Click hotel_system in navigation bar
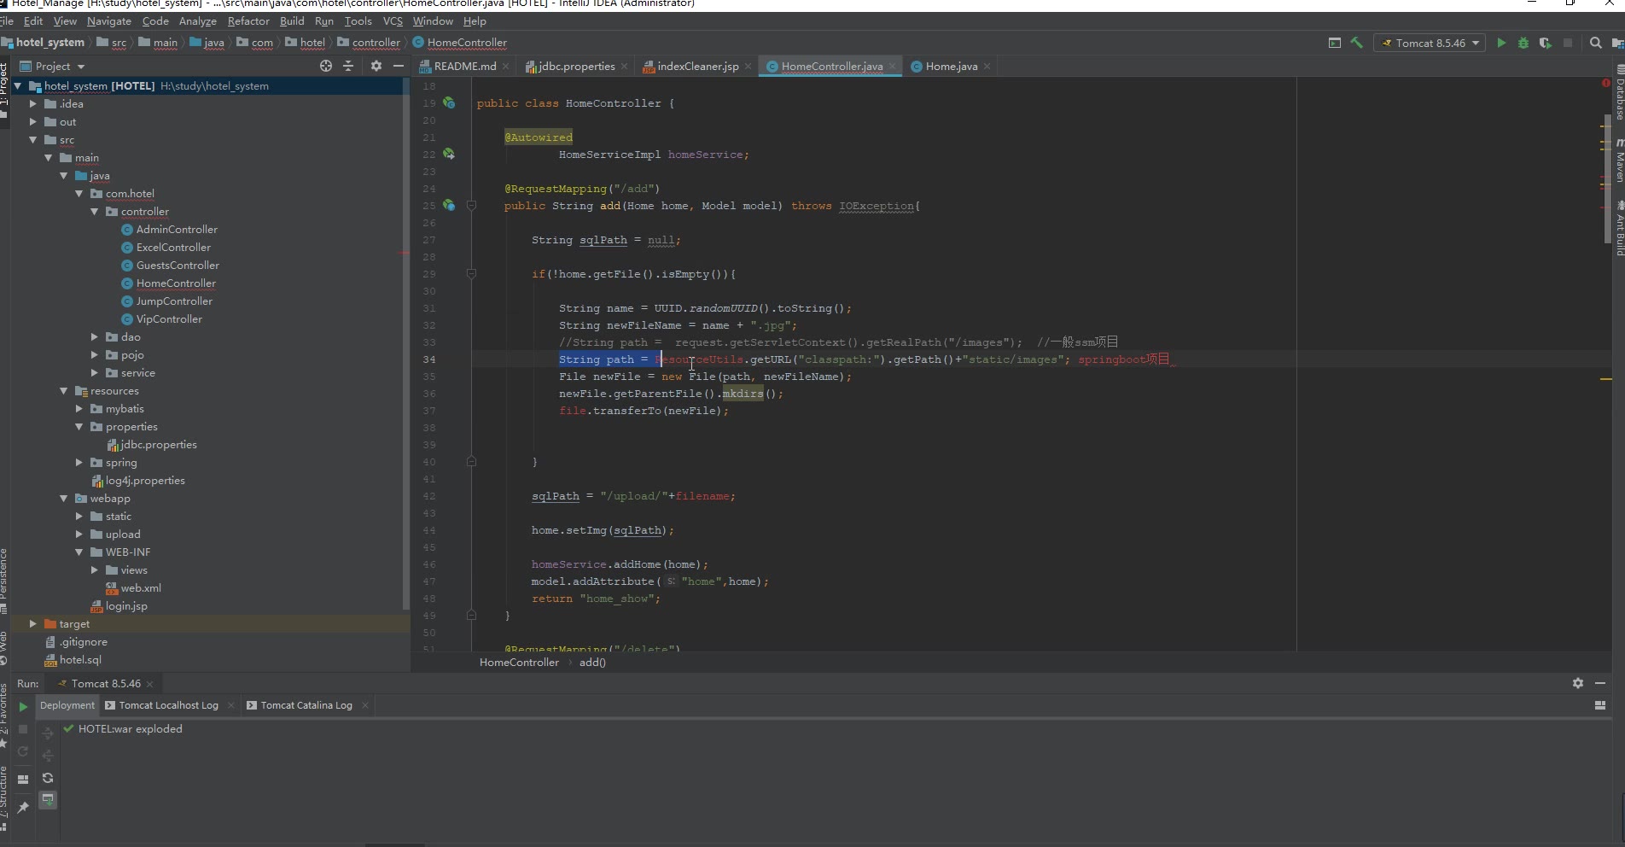1625x847 pixels. pyautogui.click(x=50, y=43)
